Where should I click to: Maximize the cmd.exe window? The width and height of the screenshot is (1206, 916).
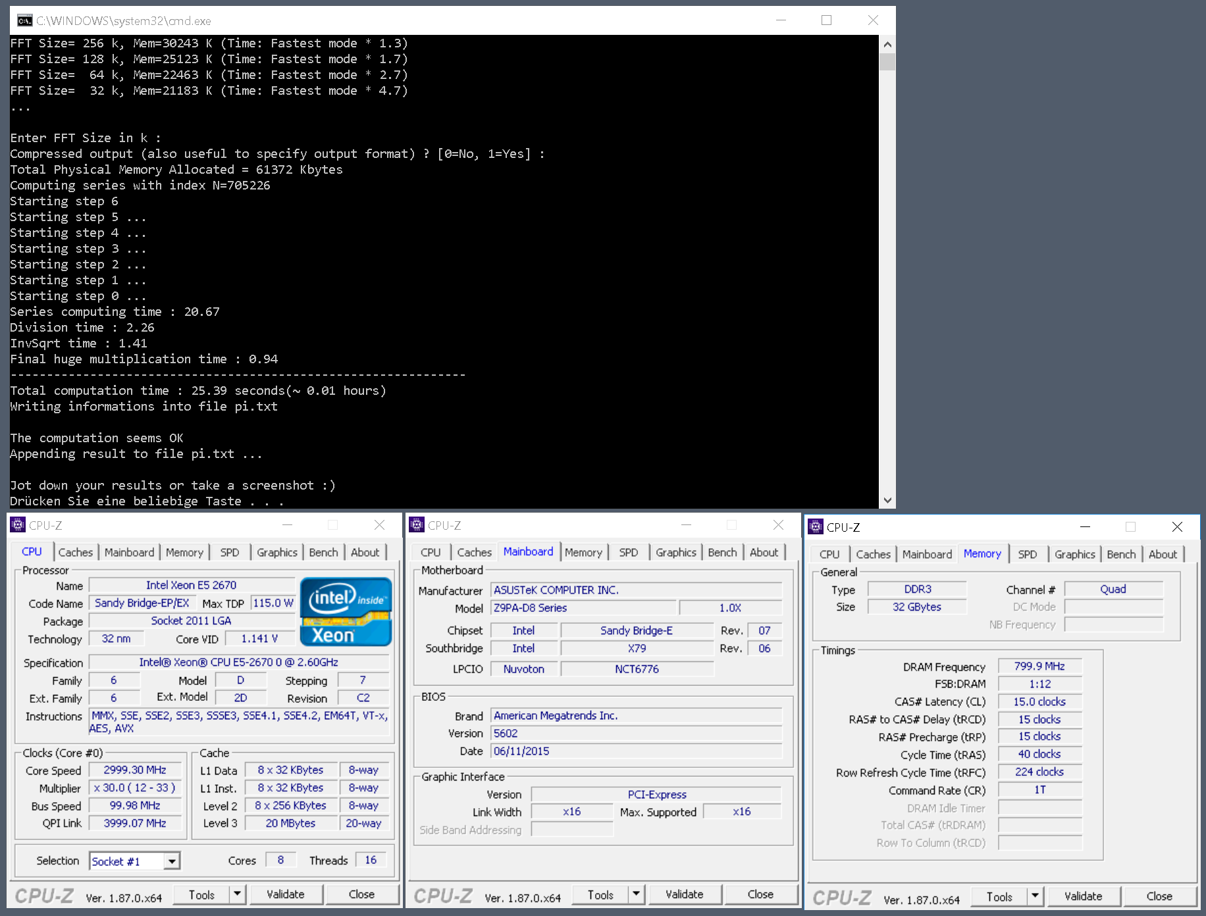[x=827, y=20]
